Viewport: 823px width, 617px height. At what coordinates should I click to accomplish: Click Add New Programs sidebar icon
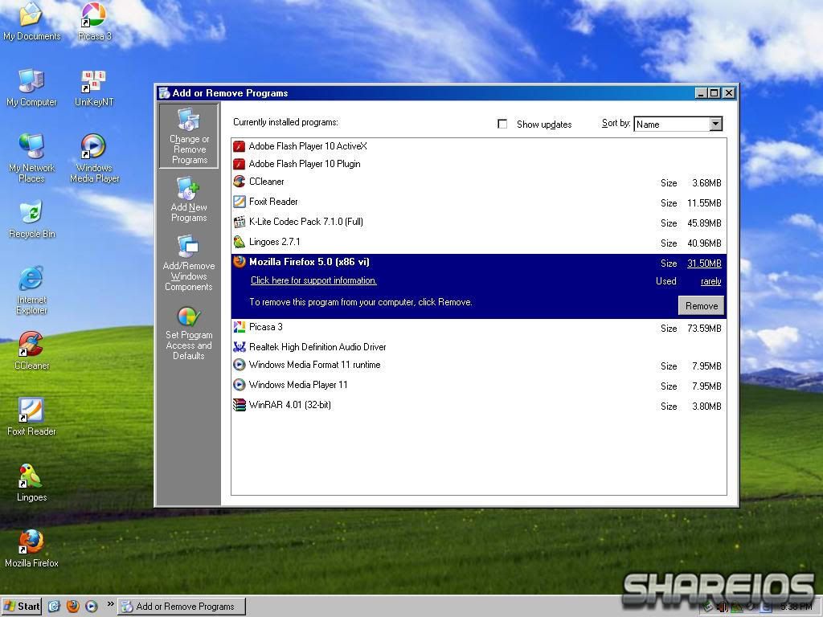click(x=189, y=199)
